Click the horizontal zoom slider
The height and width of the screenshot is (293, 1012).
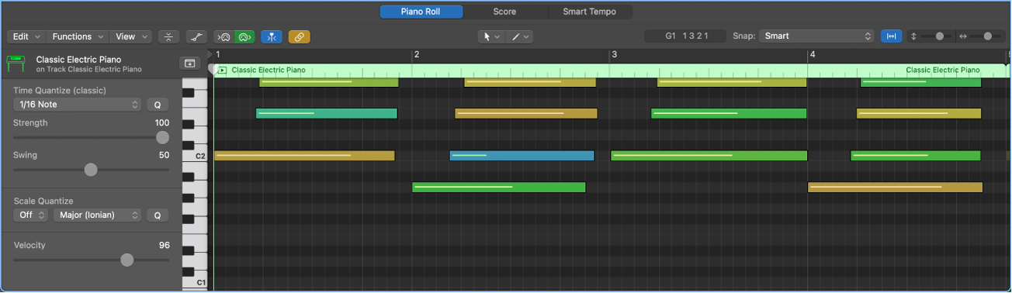pos(986,36)
